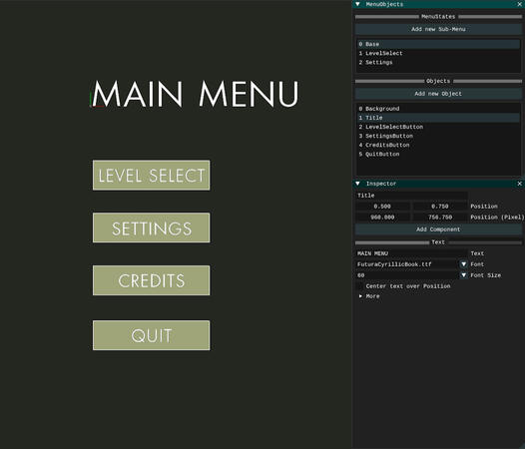Open the Font dropdown arrow
Viewport: 525px width, 449px height.
pyautogui.click(x=463, y=264)
